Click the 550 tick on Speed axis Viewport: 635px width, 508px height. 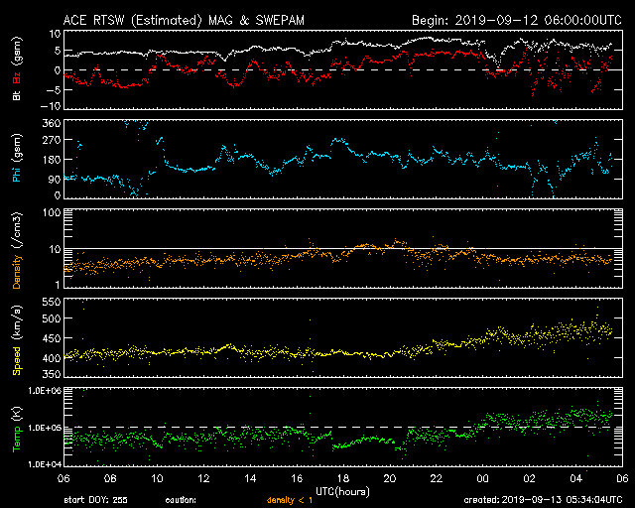tap(52, 302)
